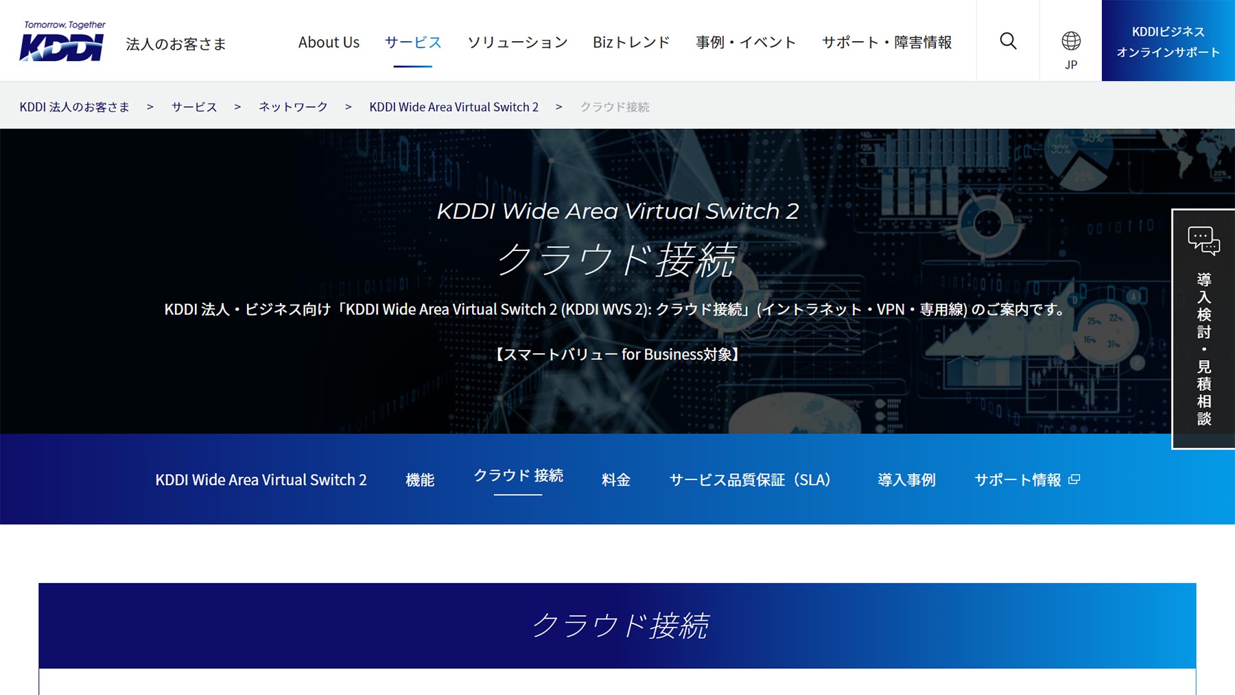Go to KDDI Wide Area Virtual Switch 2 breadcrumb
The height and width of the screenshot is (695, 1235).
click(x=454, y=107)
